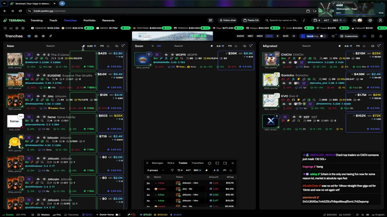Switch the Soon column to percent mode
The width and height of the screenshot is (387, 217).
pyautogui.click(x=152, y=46)
